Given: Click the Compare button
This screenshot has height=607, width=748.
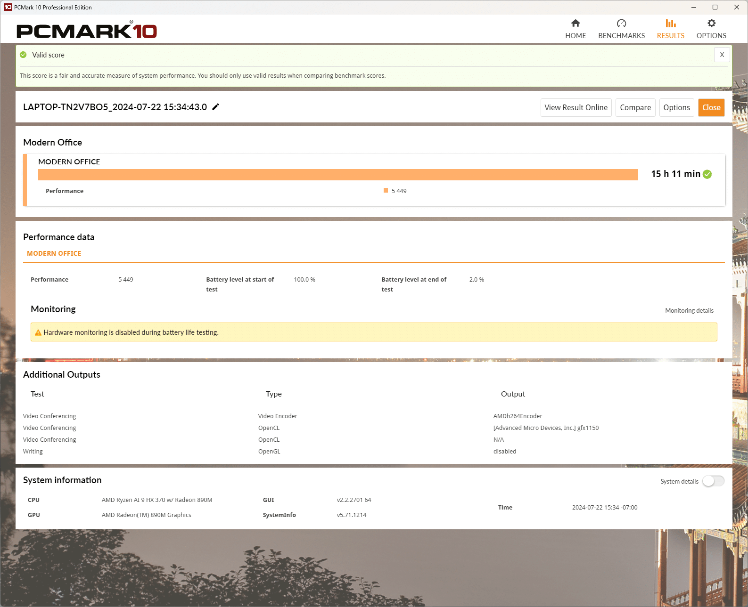Looking at the screenshot, I should click(635, 107).
